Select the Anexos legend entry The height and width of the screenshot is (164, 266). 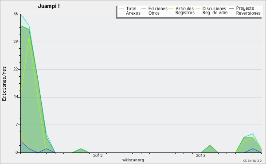[x=133, y=13]
